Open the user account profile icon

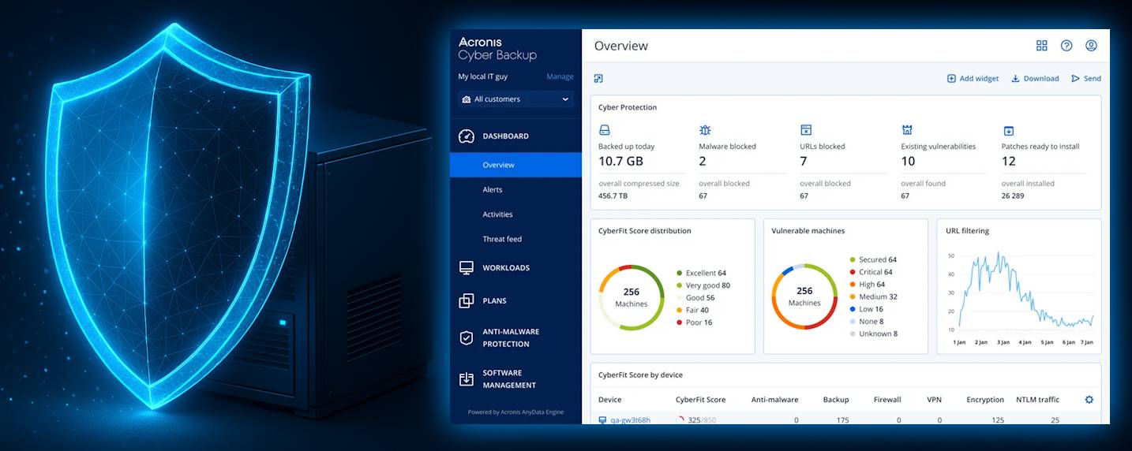[1091, 46]
